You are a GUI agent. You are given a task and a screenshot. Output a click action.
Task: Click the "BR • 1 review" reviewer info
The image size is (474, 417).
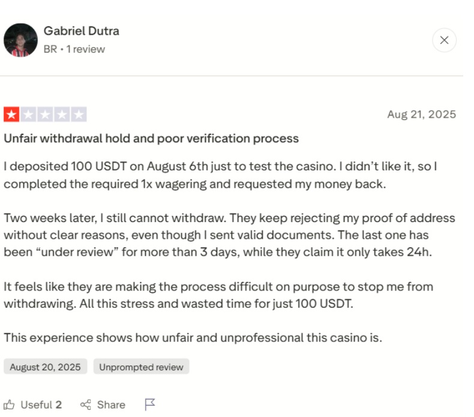(x=74, y=49)
